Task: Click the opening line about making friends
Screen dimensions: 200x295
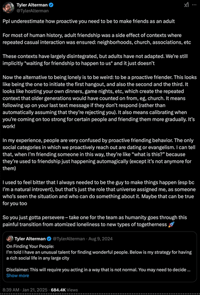Action: tap(89, 21)
